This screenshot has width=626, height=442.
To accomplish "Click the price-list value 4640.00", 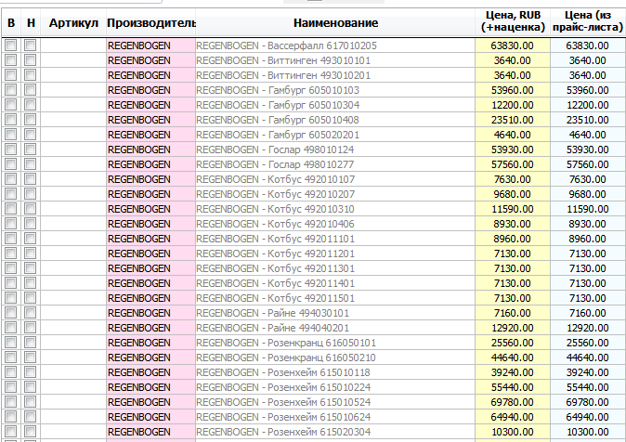I will 588,135.
